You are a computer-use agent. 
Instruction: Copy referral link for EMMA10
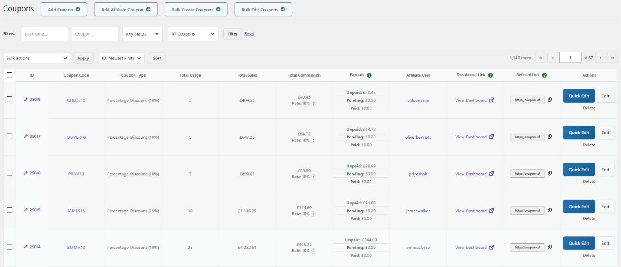(550, 247)
